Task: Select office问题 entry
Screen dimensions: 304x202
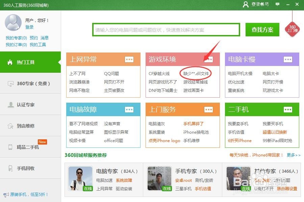Action: coord(113,140)
